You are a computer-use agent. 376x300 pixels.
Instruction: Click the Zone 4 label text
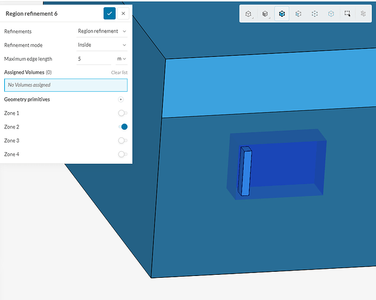[11, 154]
